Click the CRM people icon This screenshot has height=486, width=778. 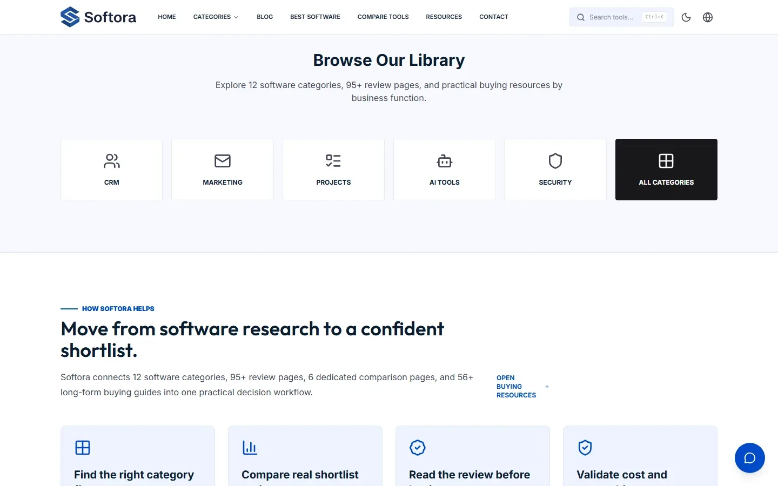pos(112,161)
